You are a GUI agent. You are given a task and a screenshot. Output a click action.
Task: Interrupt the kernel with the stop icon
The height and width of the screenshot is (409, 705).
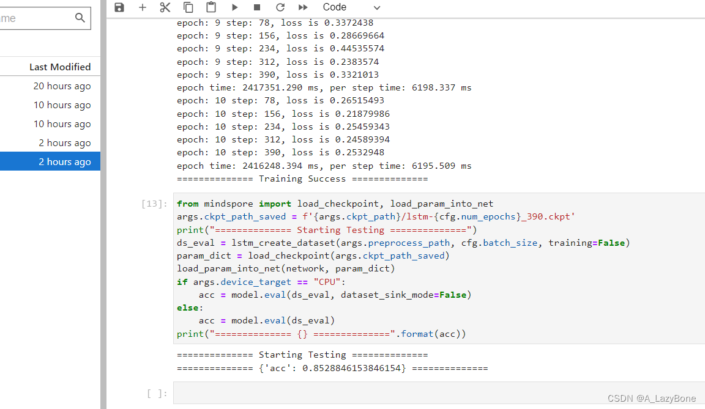pyautogui.click(x=257, y=7)
